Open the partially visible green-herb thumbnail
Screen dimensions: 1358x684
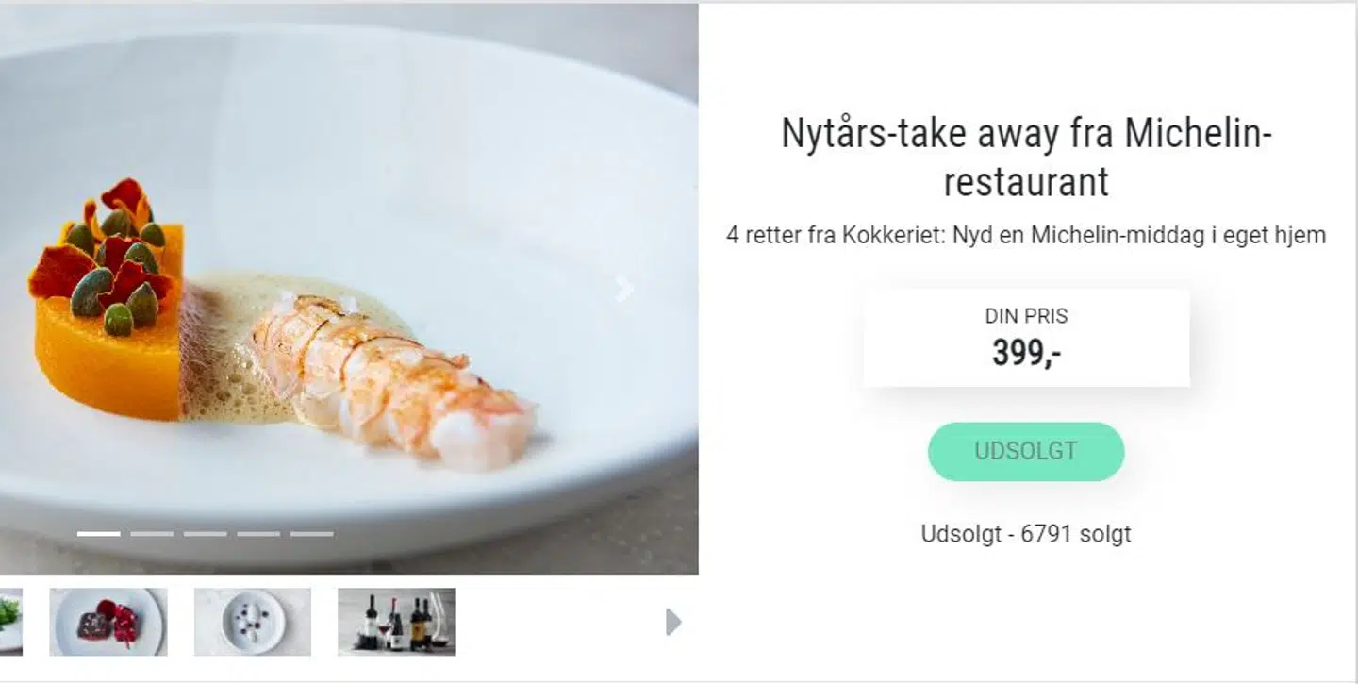(10, 622)
